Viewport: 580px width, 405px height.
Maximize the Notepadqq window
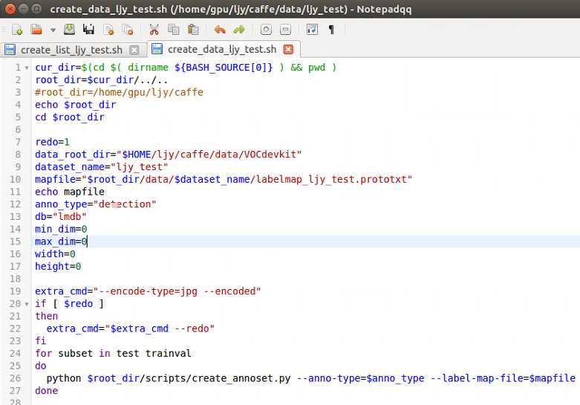coord(36,8)
